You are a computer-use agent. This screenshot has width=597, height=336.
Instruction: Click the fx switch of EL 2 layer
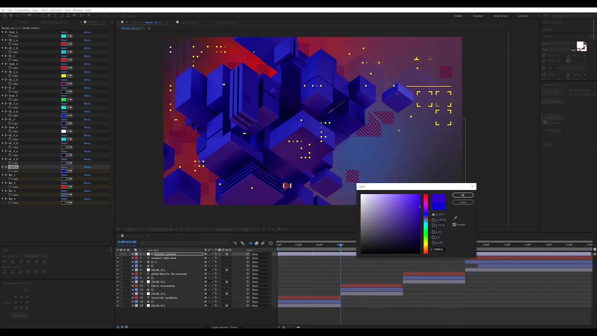[216, 262]
